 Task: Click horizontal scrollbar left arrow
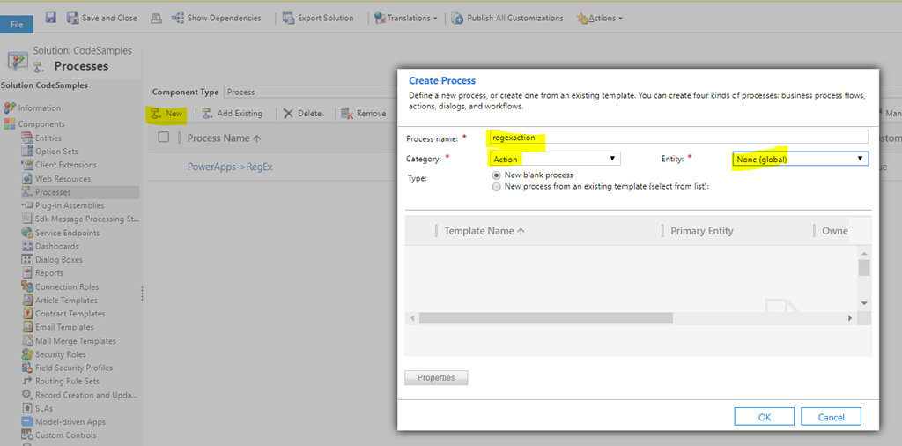coord(412,318)
